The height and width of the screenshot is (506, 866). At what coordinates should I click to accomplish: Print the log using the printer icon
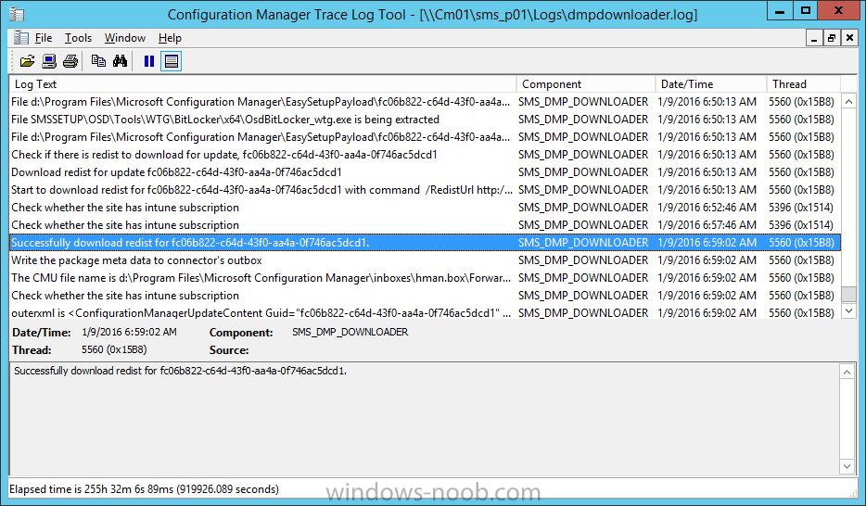[x=70, y=61]
